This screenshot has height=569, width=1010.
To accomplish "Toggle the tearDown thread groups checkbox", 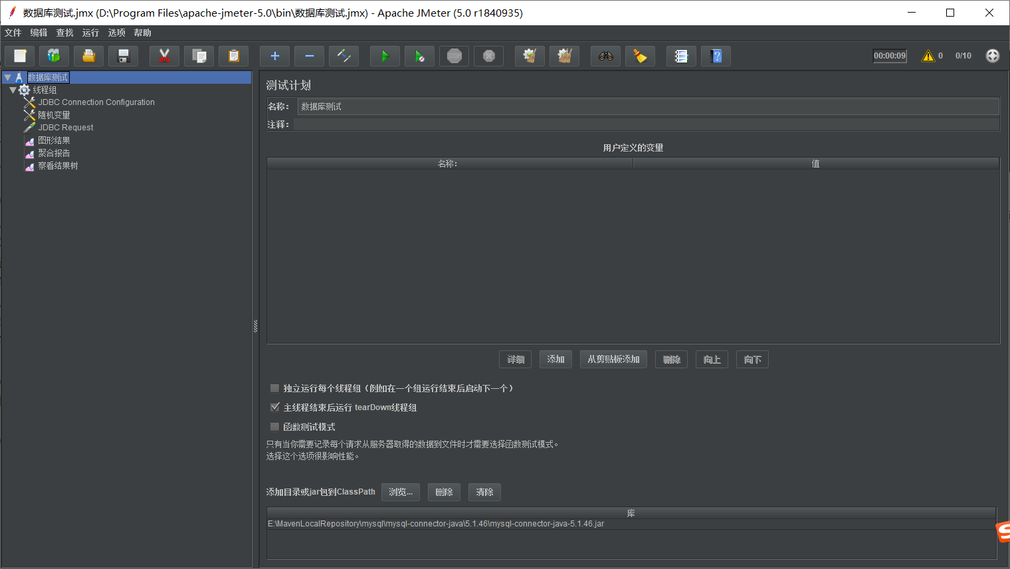I will pos(274,407).
